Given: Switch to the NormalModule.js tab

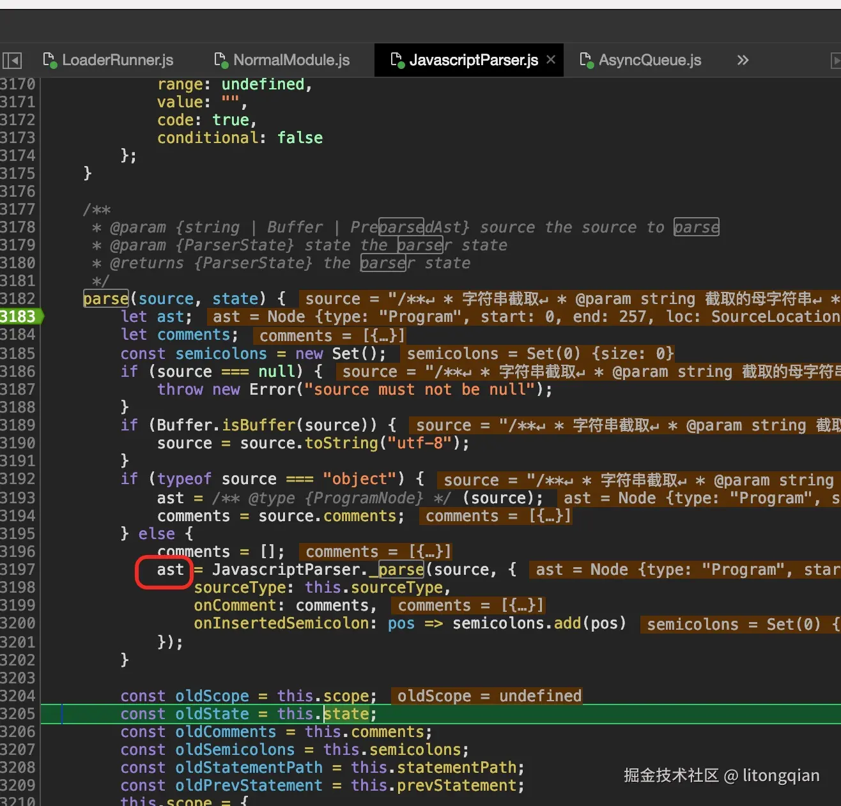Looking at the screenshot, I should [291, 60].
